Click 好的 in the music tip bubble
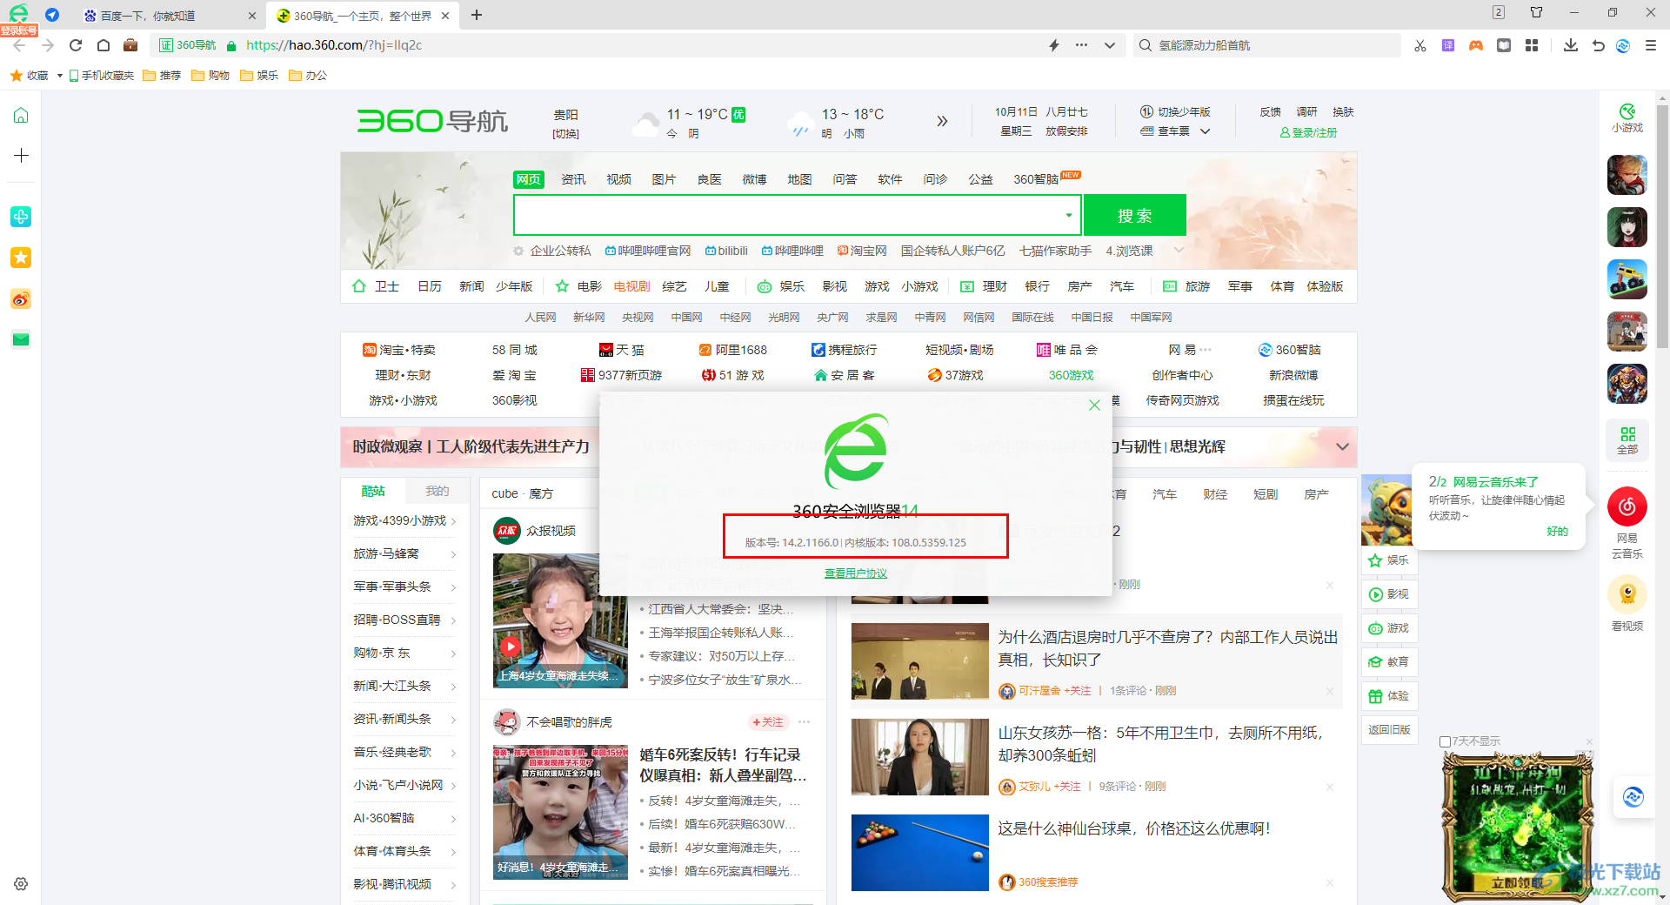 pos(1557,532)
